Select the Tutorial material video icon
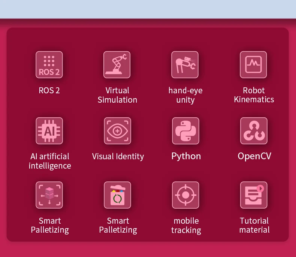296x257 pixels. (x=254, y=195)
